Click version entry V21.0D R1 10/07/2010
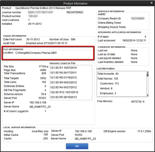155x152 pixels. click(x=63, y=68)
